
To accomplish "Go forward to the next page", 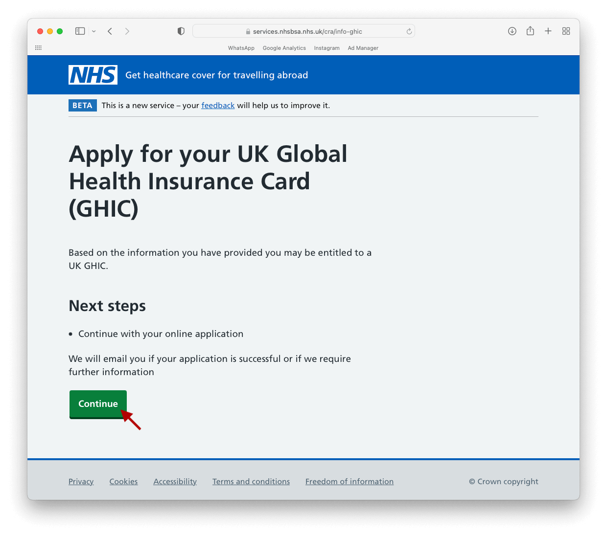I will tap(127, 31).
